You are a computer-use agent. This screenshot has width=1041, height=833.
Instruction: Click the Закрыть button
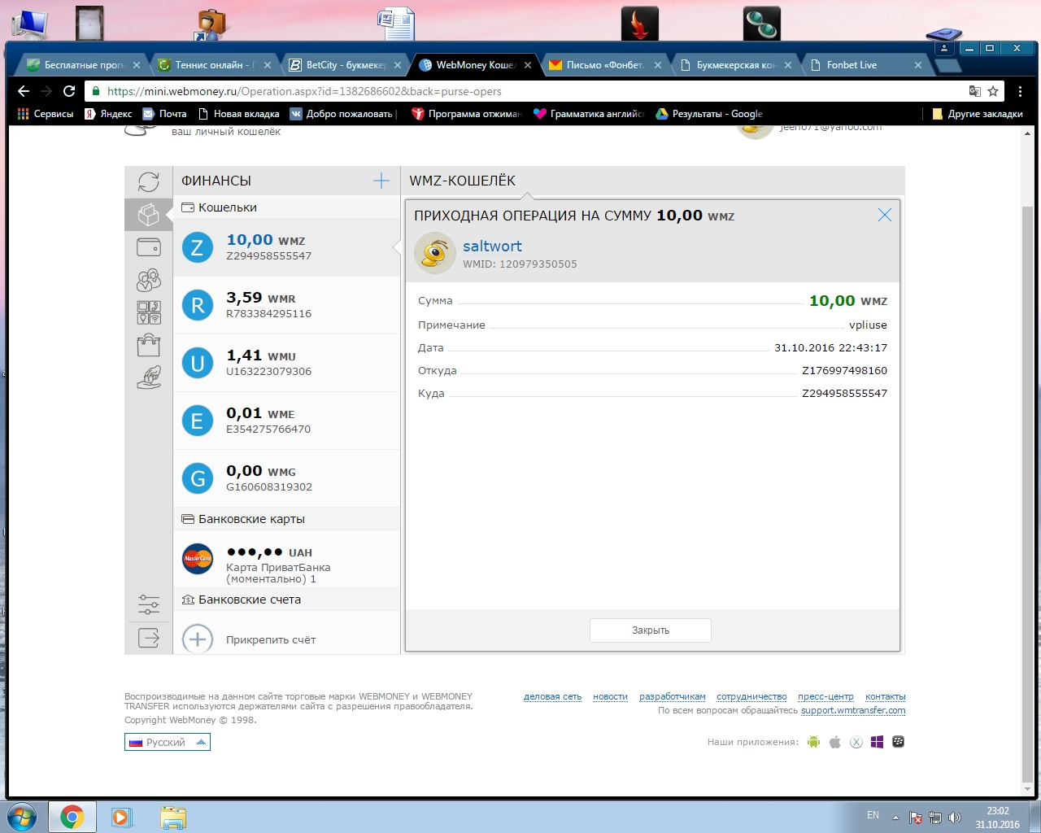tap(651, 630)
